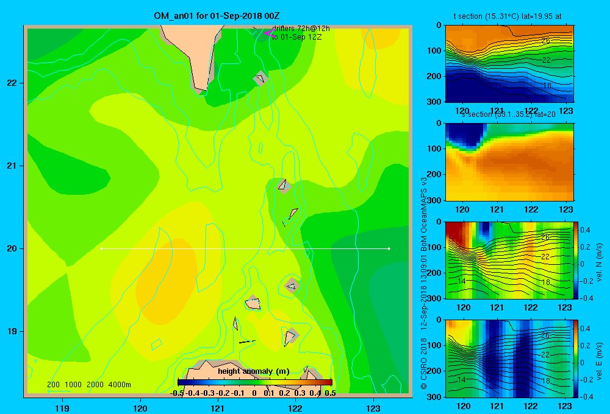The width and height of the screenshot is (610, 414).
Task: Click the 't section (15..31°C) lat=19.95' title
Action: click(508, 16)
